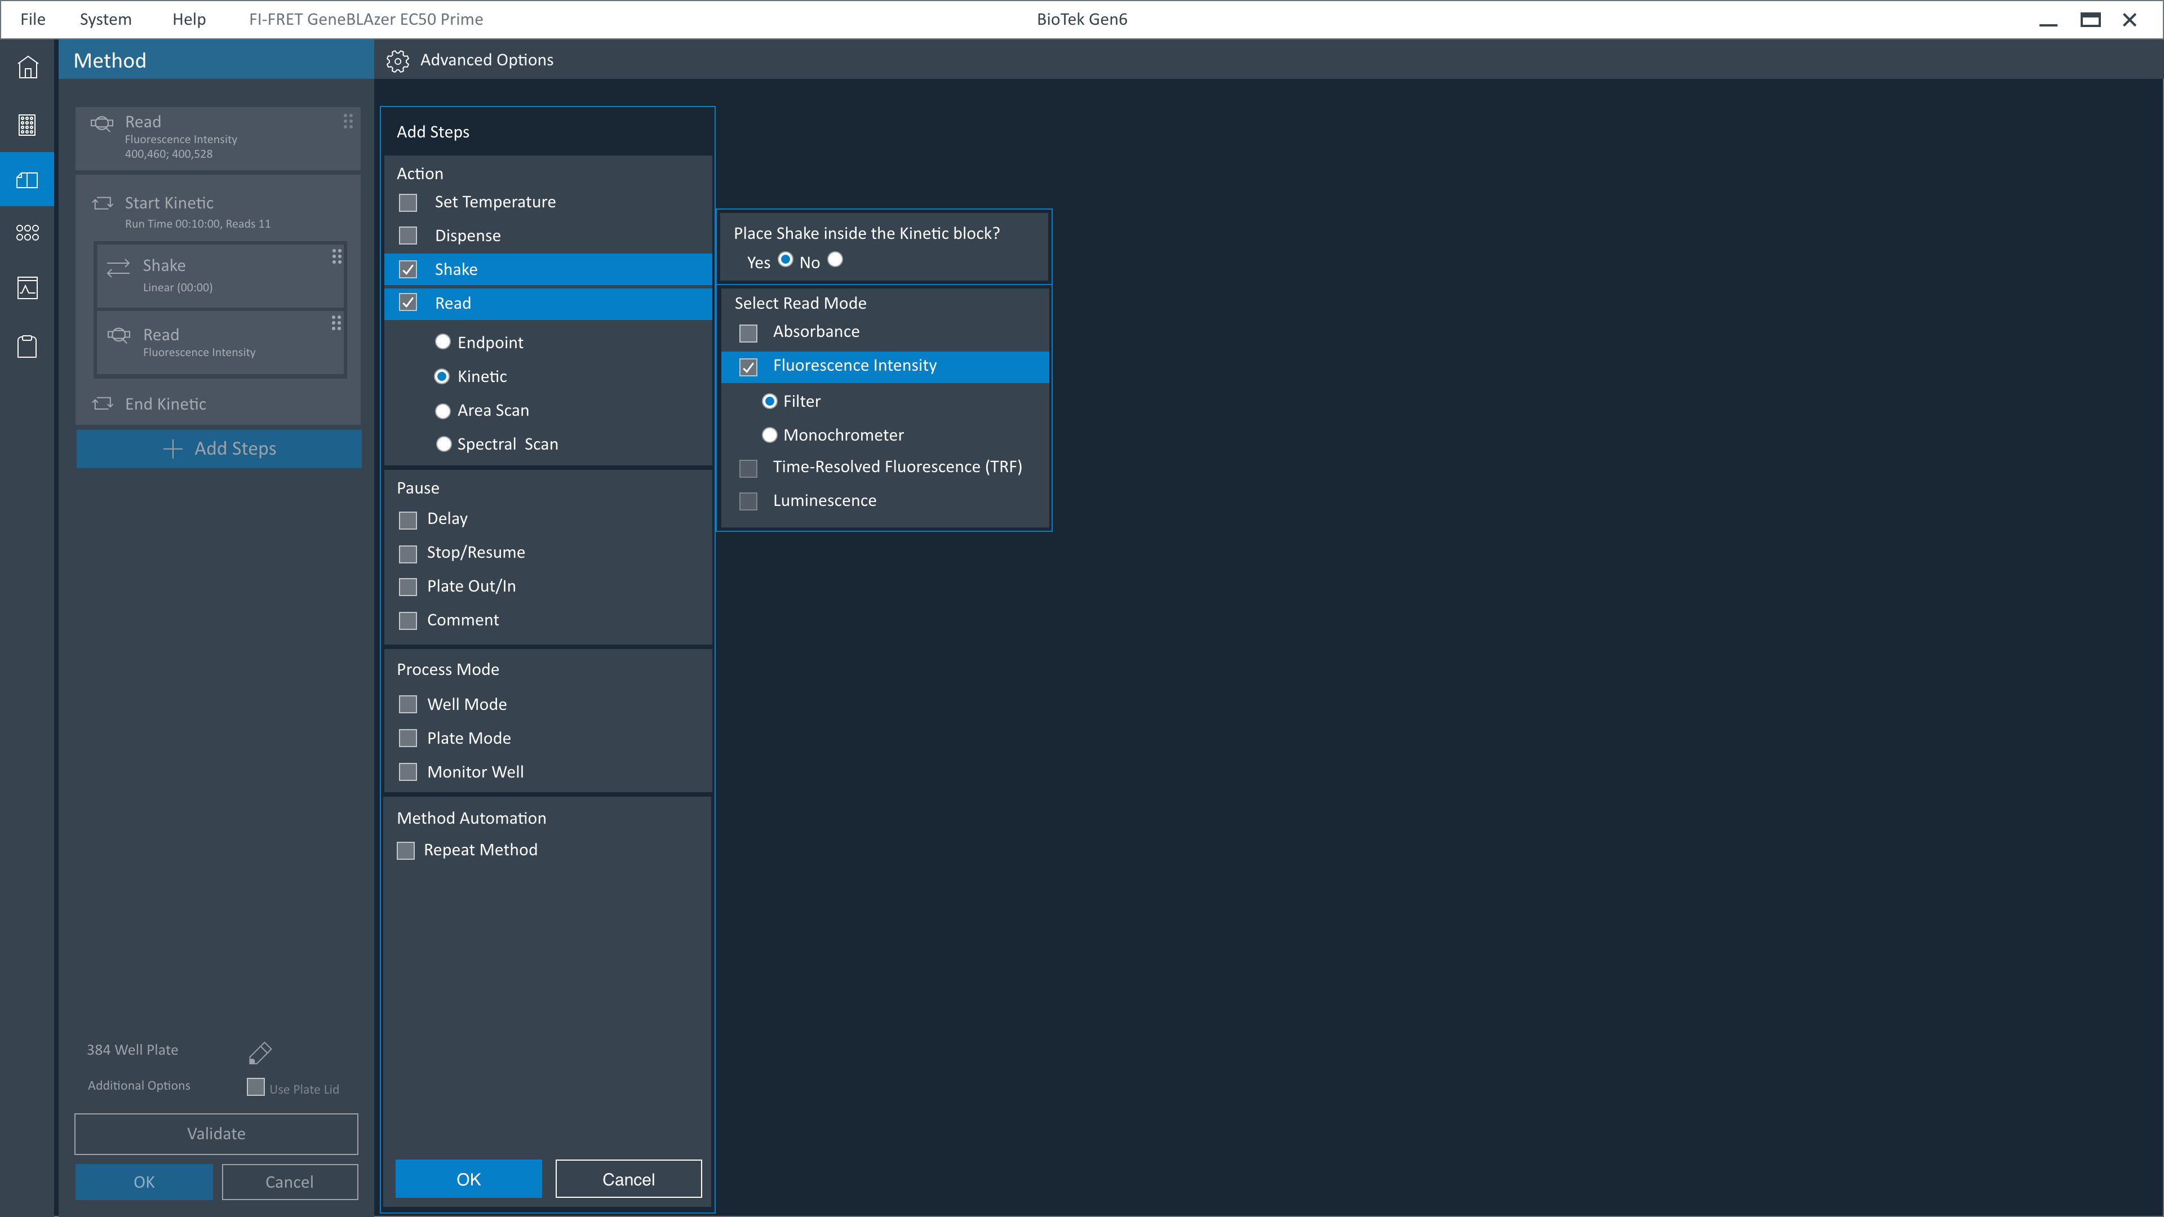Click the reader icon on first Read step
The width and height of the screenshot is (2164, 1217).
click(101, 123)
